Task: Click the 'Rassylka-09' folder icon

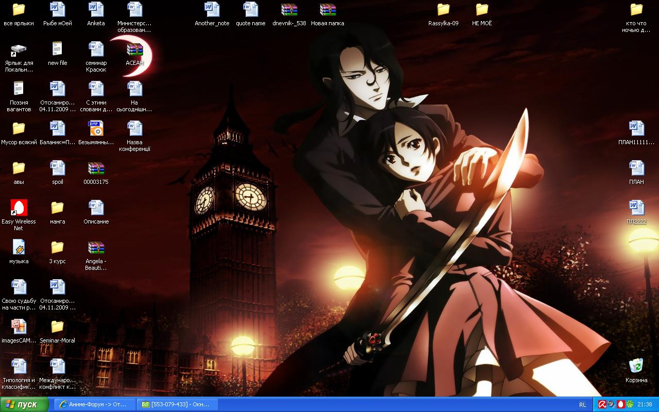Action: (x=443, y=10)
